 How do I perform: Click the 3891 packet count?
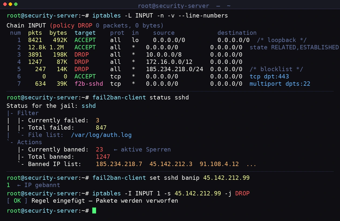[35, 55]
